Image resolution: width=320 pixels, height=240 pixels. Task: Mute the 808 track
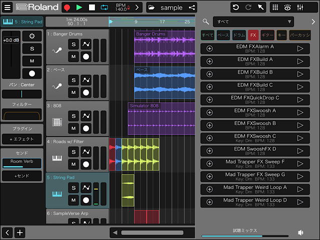point(73,128)
